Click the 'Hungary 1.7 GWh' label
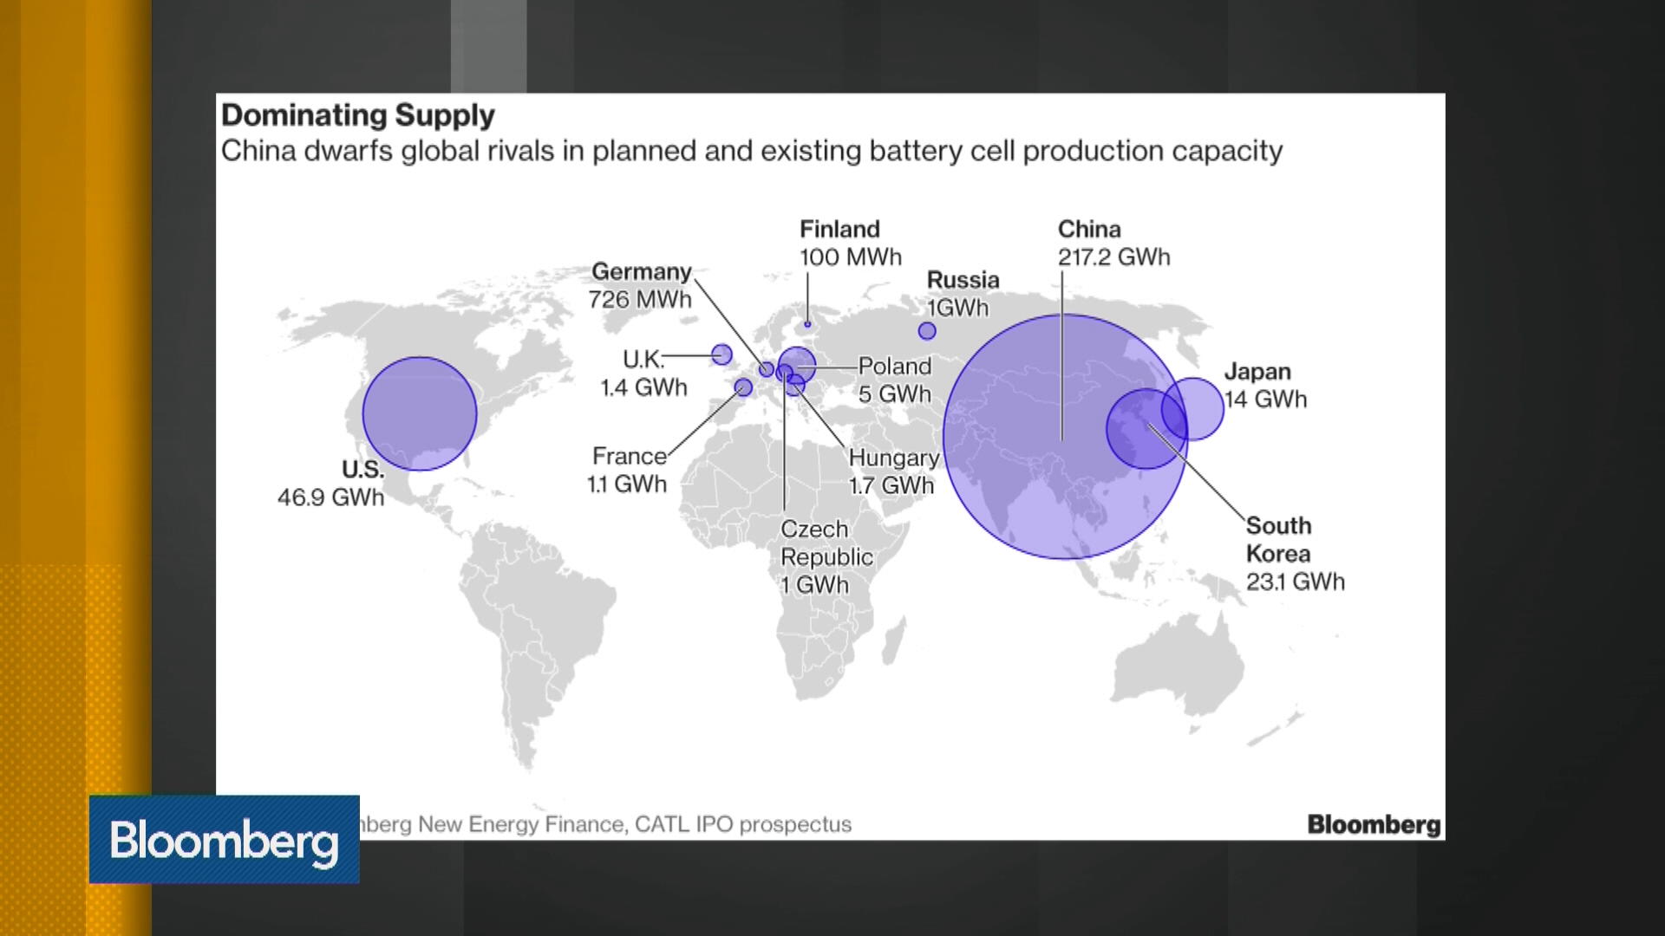This screenshot has width=1665, height=936. 893,471
